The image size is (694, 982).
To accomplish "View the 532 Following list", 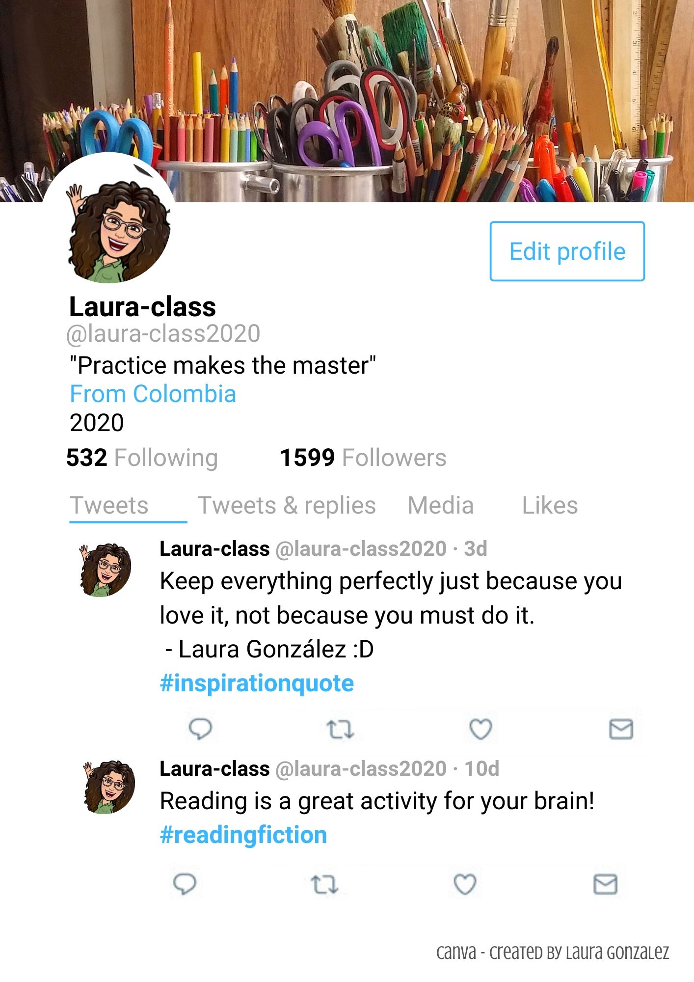I will pos(142,458).
